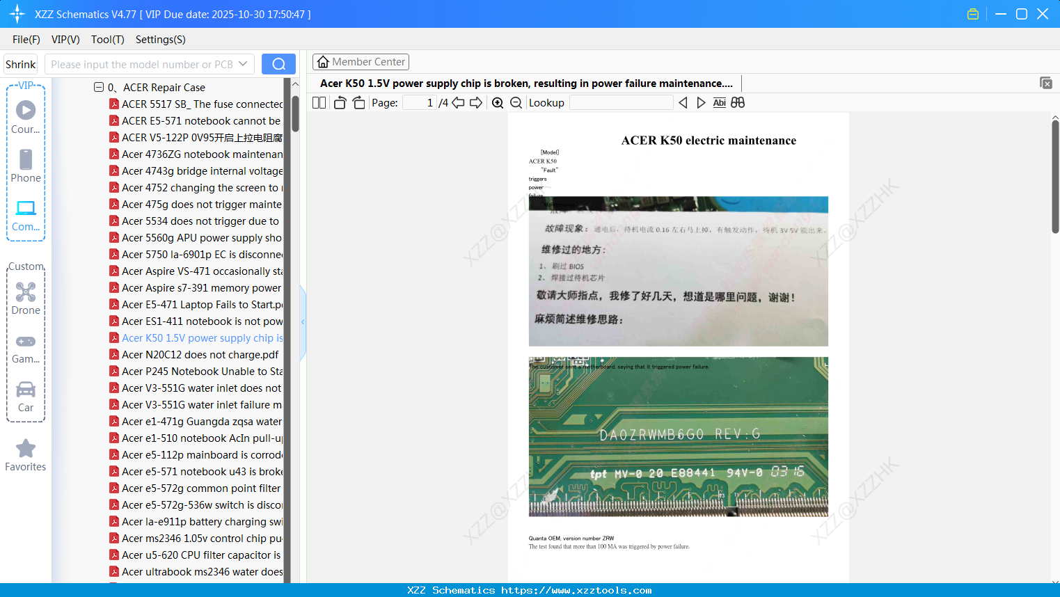Open the Settings(S) menu
The width and height of the screenshot is (1060, 597).
point(161,40)
